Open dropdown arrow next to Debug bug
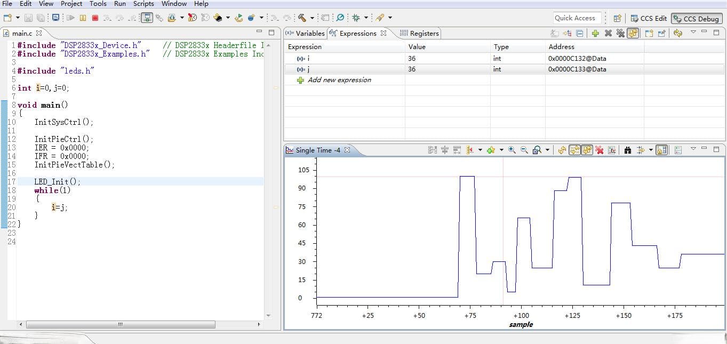 366,18
